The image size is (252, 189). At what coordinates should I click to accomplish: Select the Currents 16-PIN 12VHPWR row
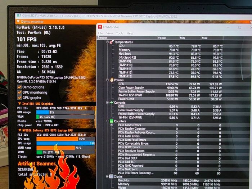click(170, 118)
